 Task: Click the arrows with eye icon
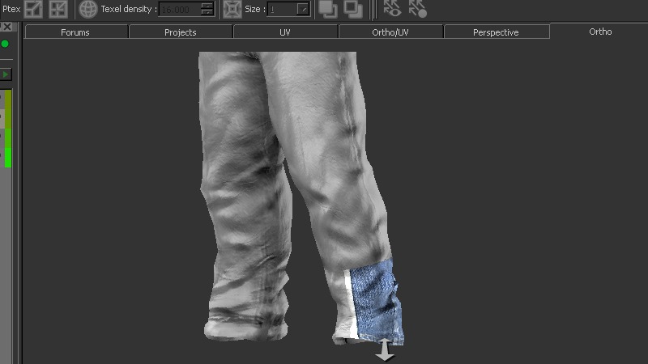392,9
